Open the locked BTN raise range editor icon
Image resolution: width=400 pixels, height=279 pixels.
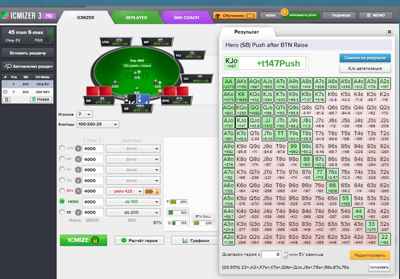tap(152, 192)
